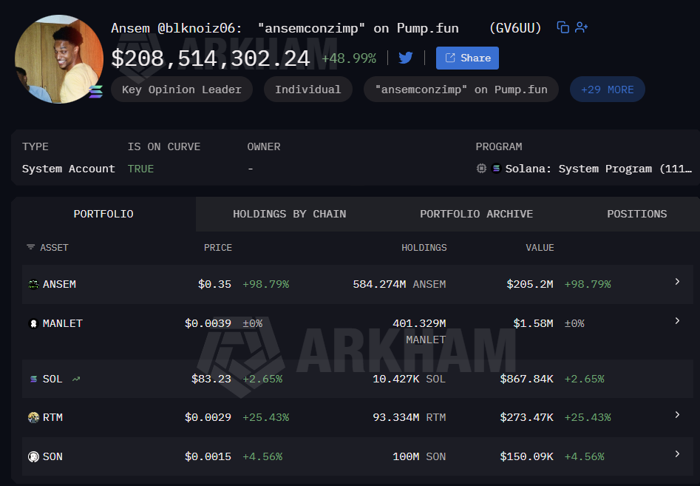
Task: Click the "ansemconzimp" on Pump.fun tag
Action: 461,90
